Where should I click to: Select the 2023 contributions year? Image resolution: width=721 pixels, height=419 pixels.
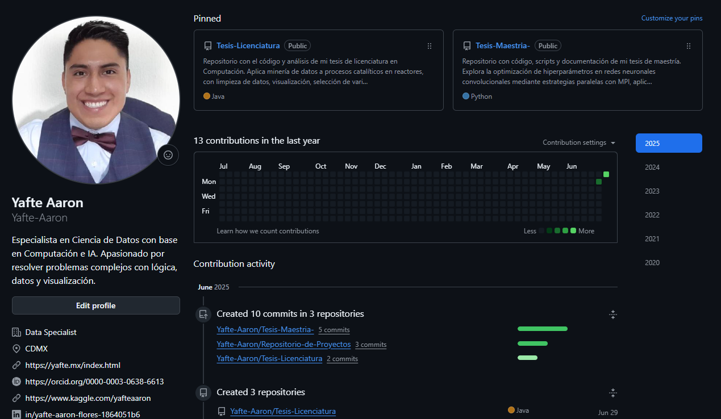[x=652, y=191]
